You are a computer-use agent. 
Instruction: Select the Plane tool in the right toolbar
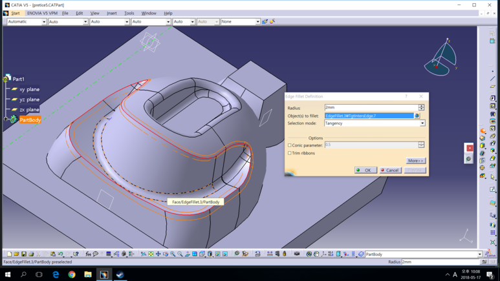(x=493, y=87)
